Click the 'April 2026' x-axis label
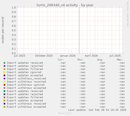Screen dimensions: 130x116 click(91, 56)
